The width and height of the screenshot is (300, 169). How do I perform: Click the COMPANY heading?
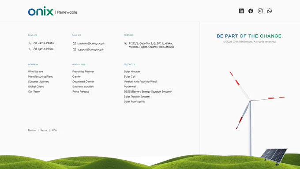click(x=33, y=64)
